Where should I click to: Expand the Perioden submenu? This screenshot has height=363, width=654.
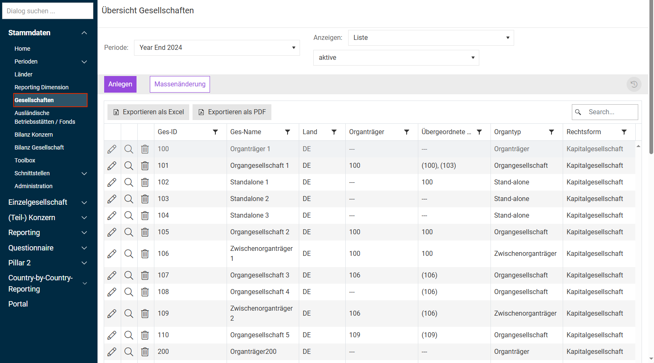tap(84, 62)
